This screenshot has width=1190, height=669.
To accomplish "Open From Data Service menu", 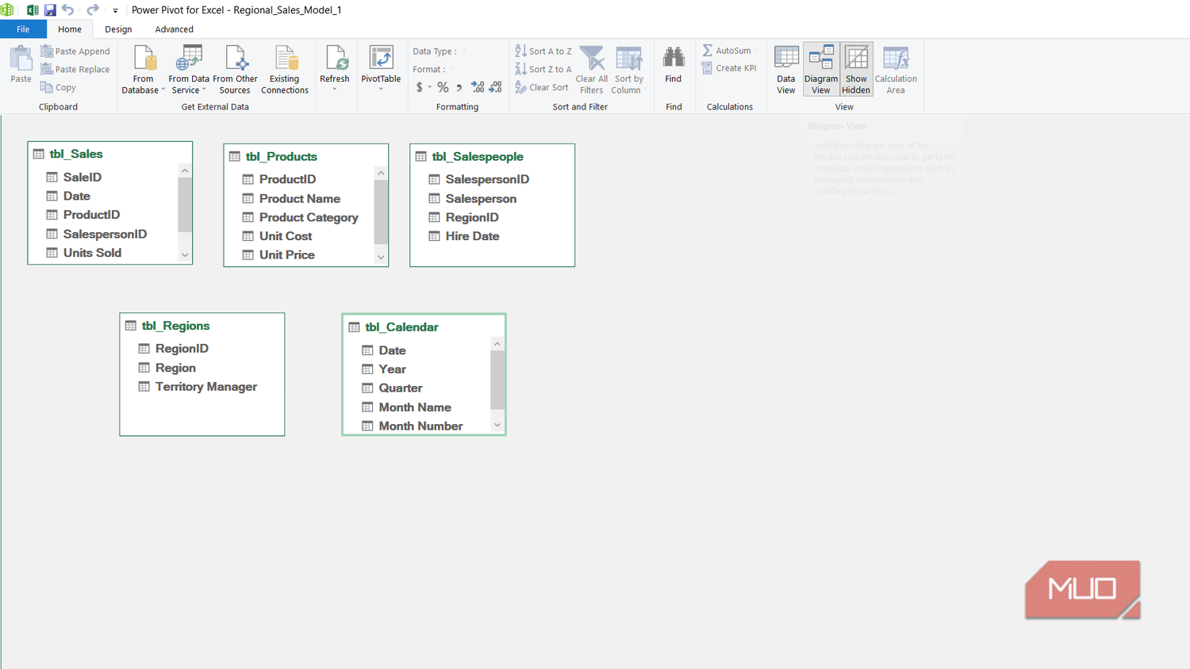I will pyautogui.click(x=189, y=70).
